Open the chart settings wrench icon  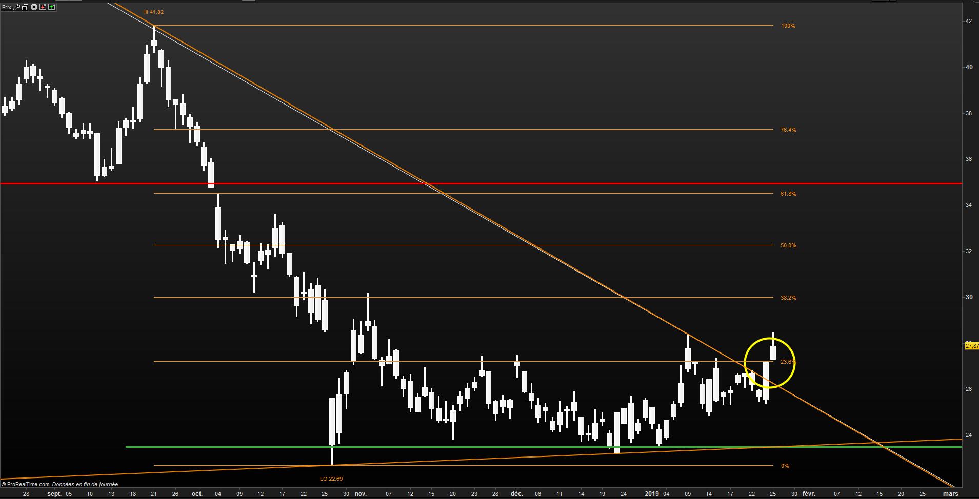pos(17,7)
